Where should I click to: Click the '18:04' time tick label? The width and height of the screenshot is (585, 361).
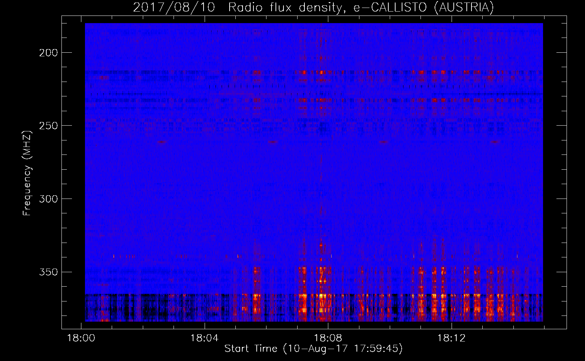click(x=205, y=338)
